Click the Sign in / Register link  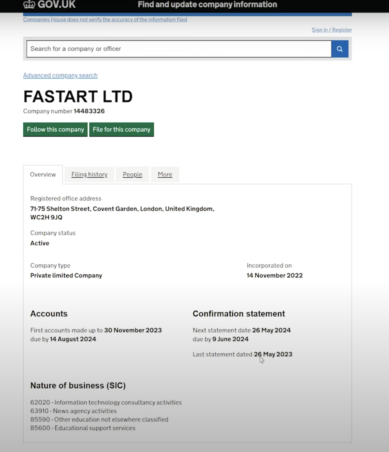click(331, 30)
